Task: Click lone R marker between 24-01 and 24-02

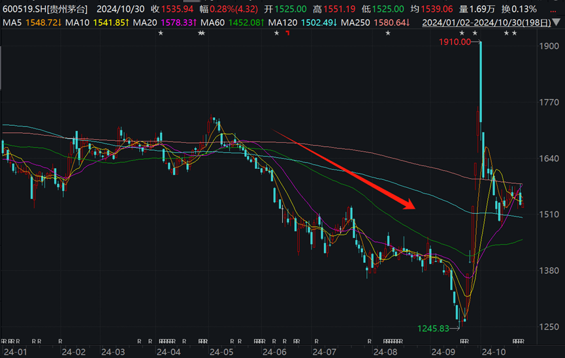Action: pyautogui.click(x=60, y=341)
